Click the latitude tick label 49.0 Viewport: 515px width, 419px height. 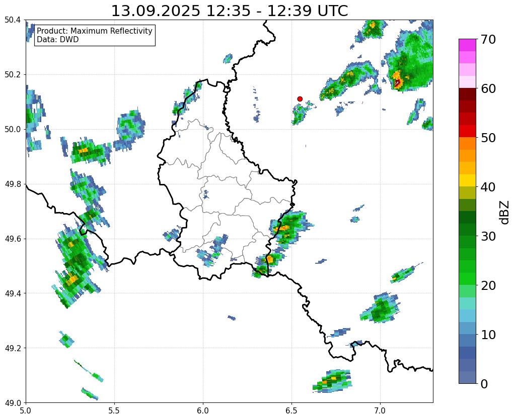[13, 402]
